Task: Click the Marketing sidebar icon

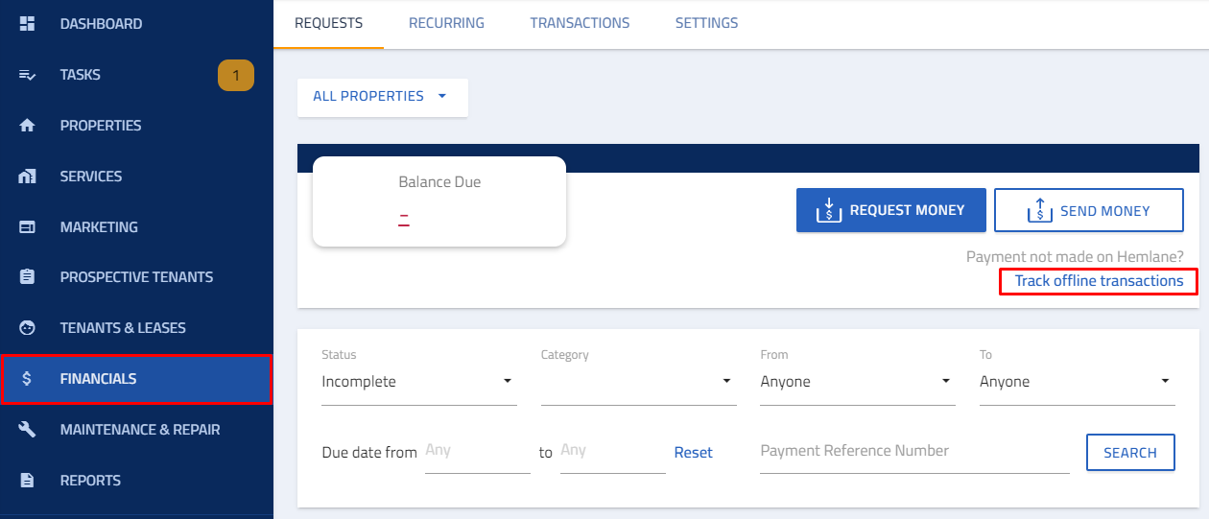Action: (27, 227)
